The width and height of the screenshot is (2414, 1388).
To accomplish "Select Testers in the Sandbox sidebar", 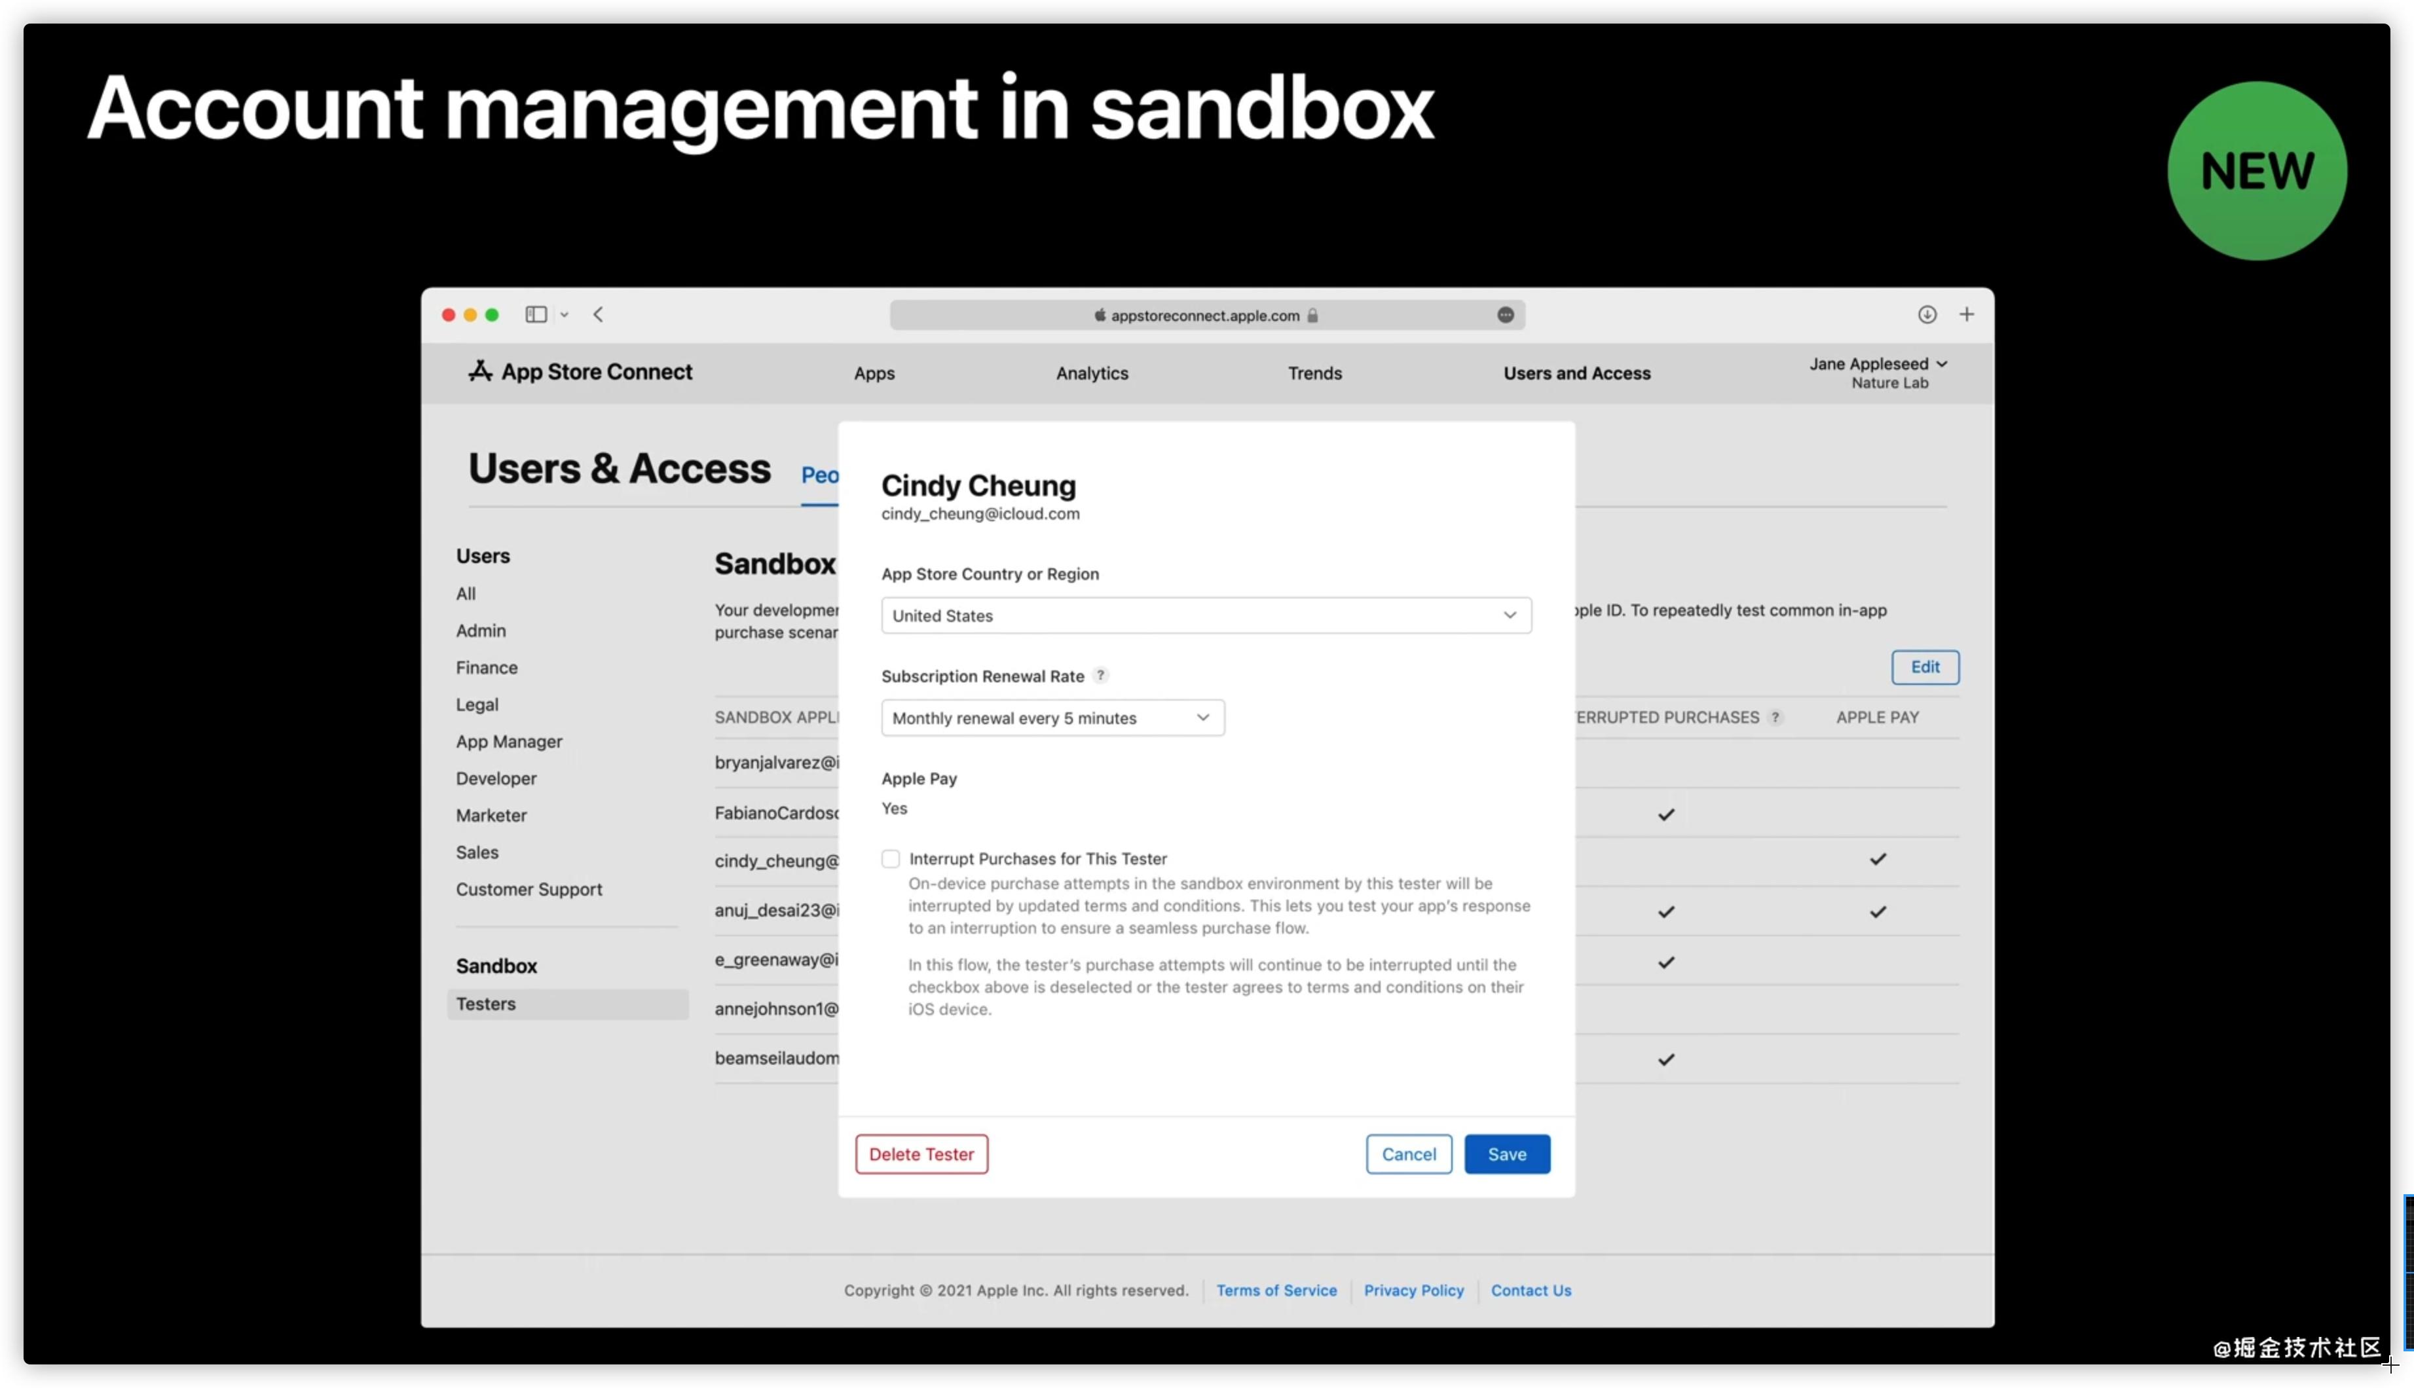I will tap(486, 1004).
